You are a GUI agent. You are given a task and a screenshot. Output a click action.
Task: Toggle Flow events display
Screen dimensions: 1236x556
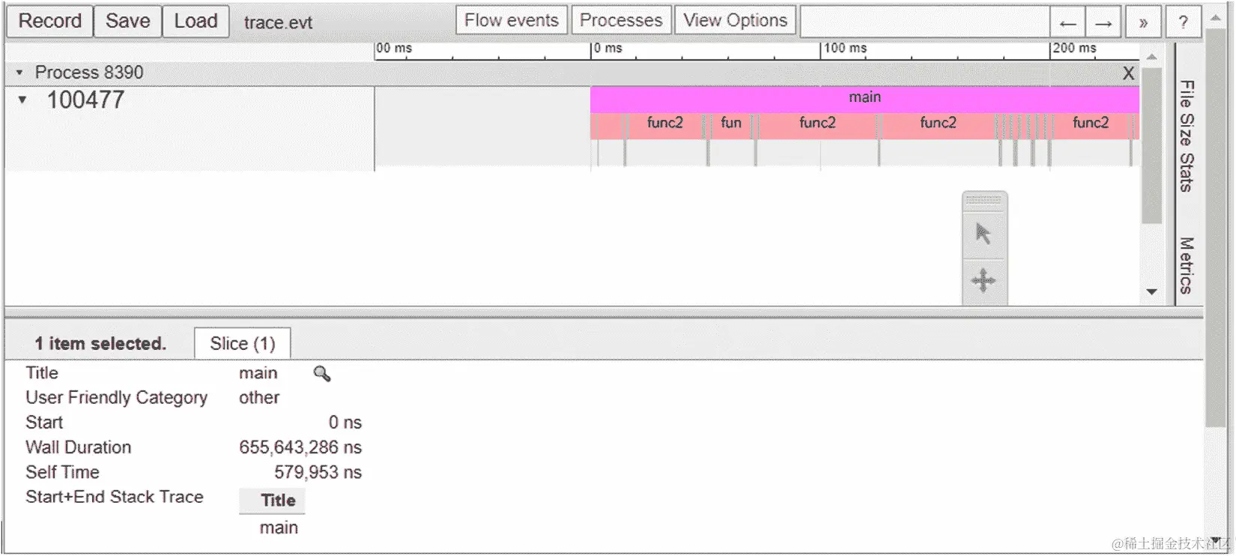512,20
